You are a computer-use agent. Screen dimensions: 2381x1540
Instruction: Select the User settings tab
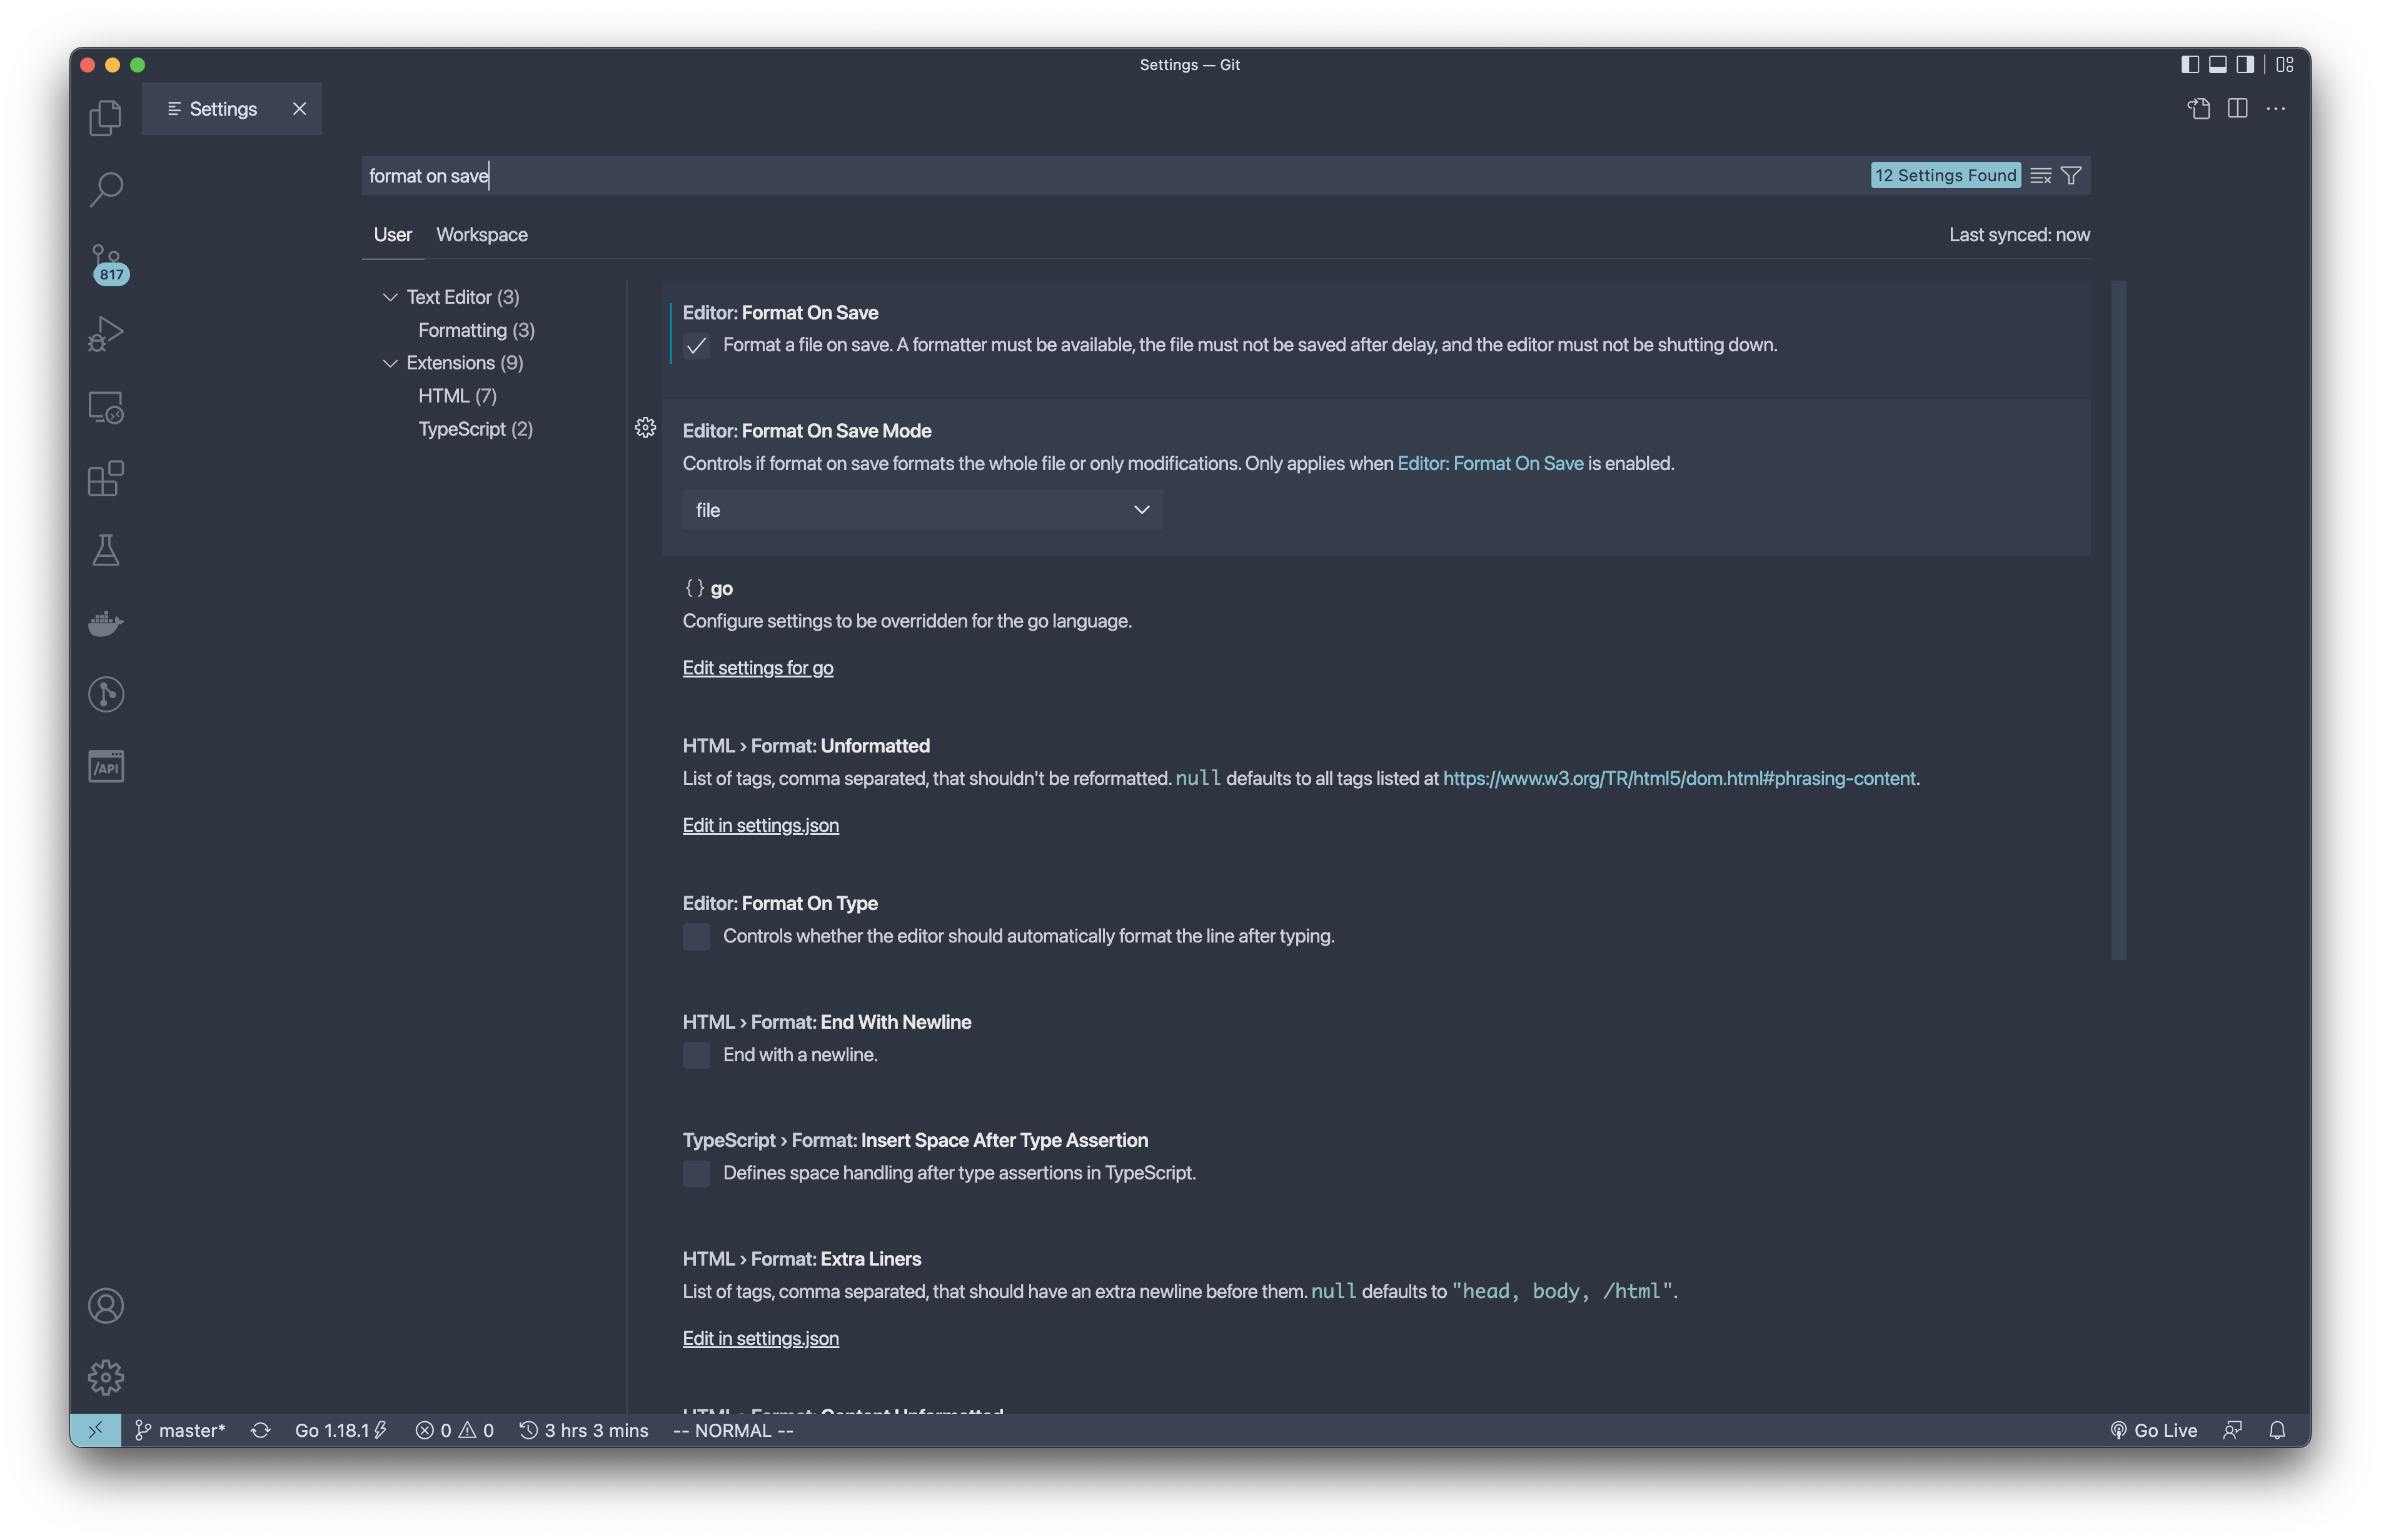pos(392,235)
